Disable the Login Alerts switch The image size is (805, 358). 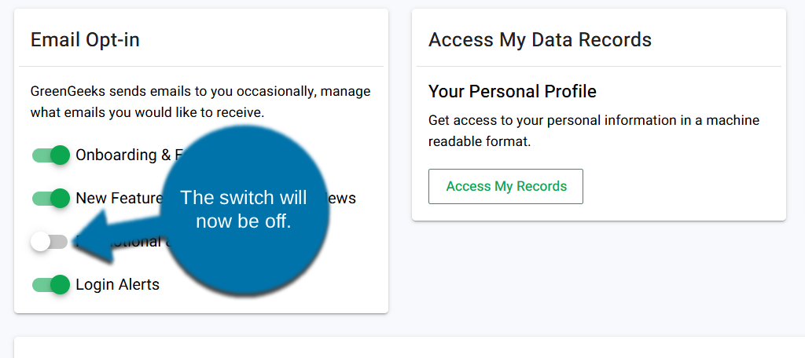click(51, 284)
